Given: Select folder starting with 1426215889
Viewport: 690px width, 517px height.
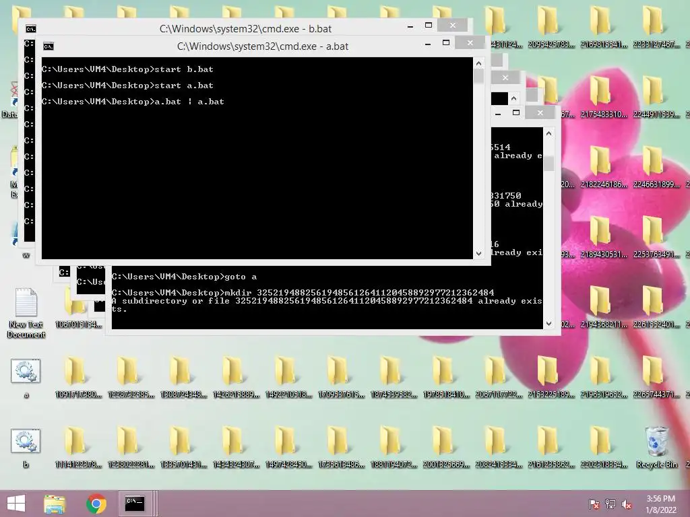Looking at the screenshot, I should coord(236,378).
